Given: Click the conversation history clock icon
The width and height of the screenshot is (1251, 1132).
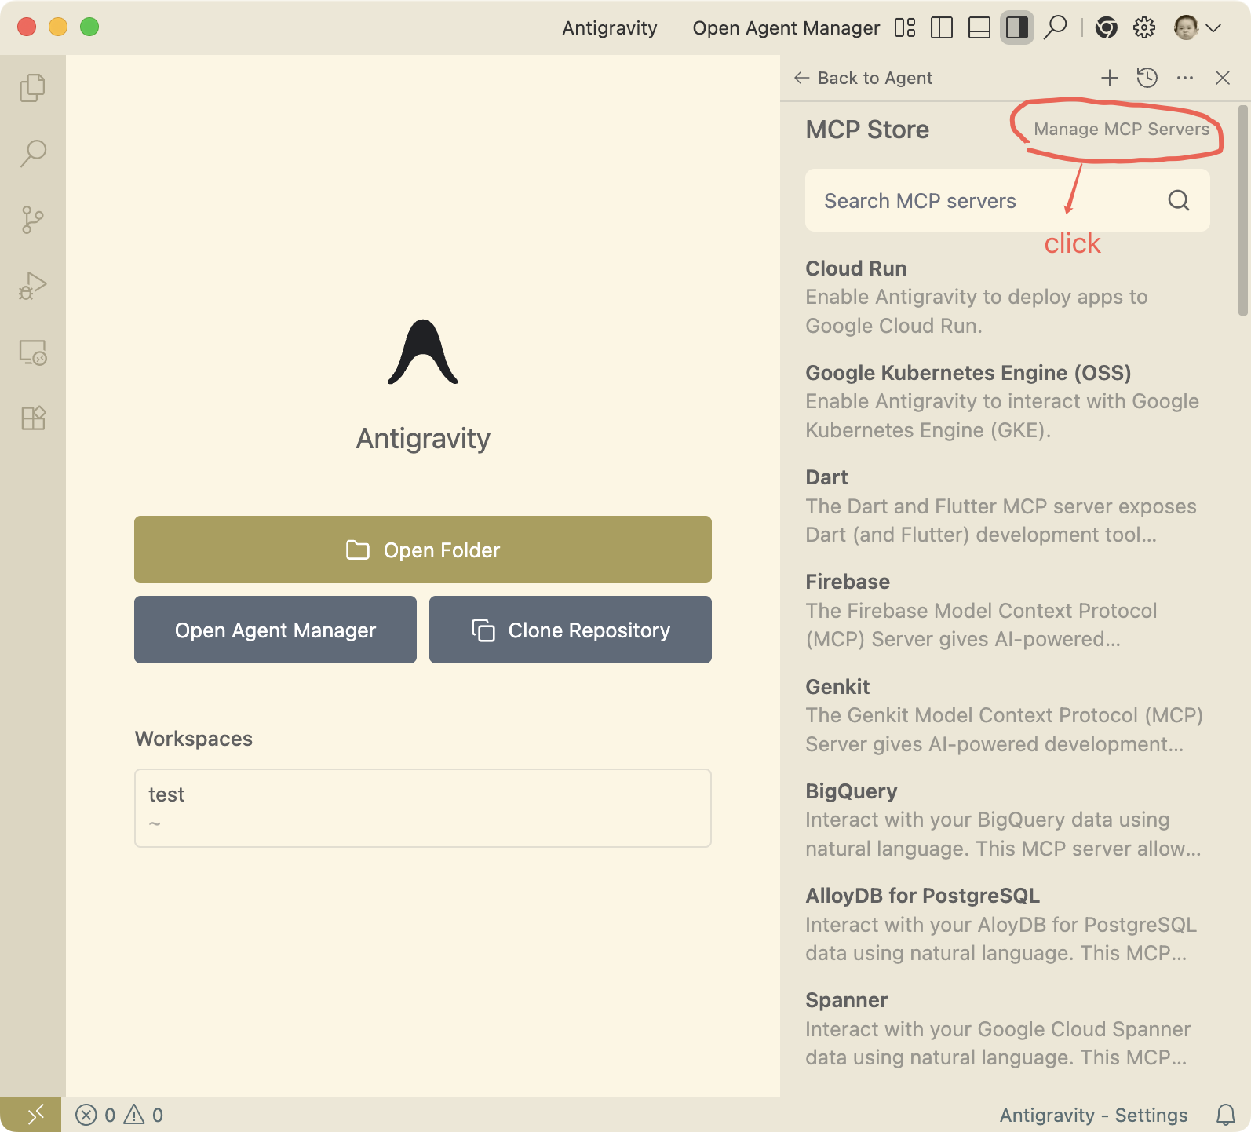Looking at the screenshot, I should [1147, 78].
